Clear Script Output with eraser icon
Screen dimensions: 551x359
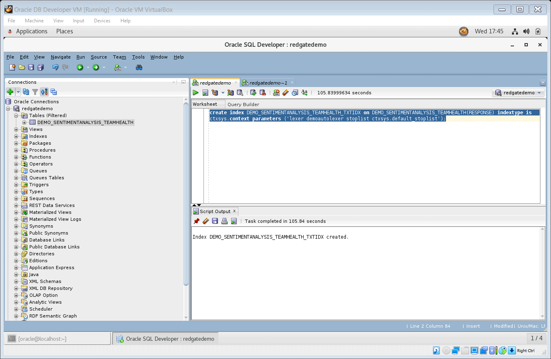click(206, 221)
